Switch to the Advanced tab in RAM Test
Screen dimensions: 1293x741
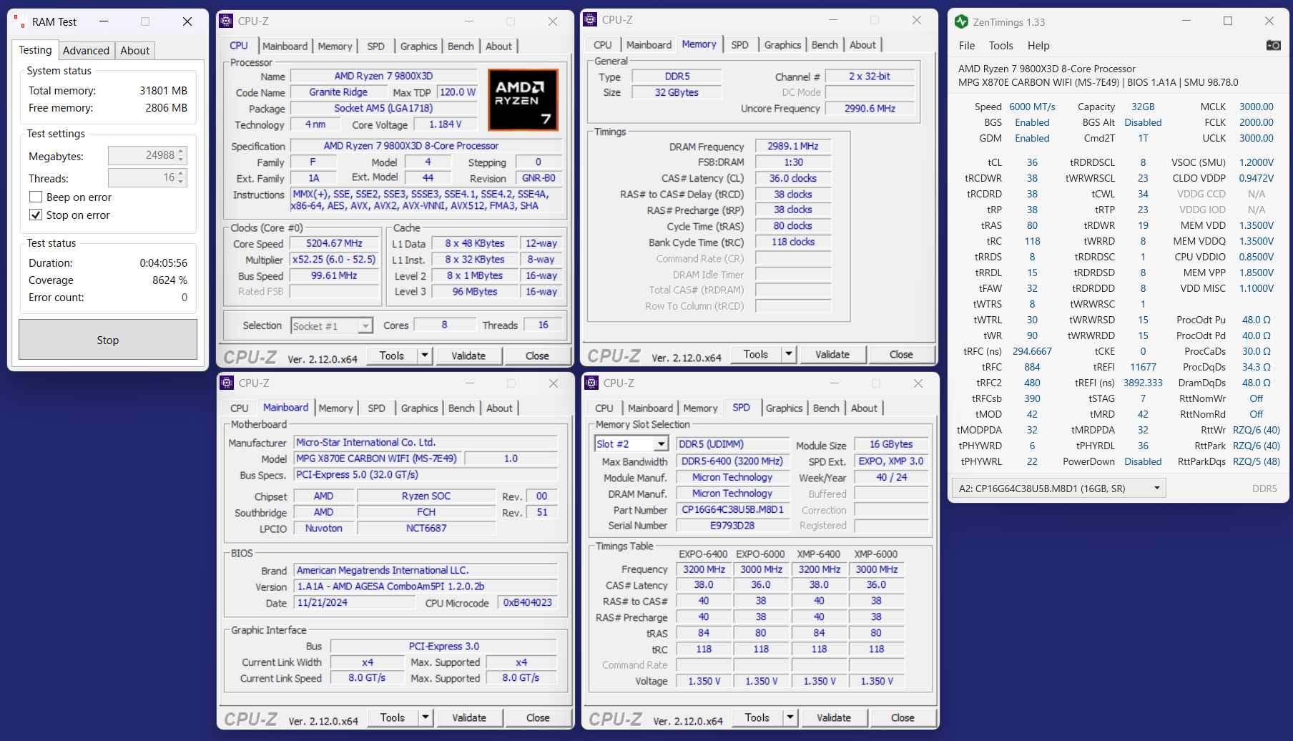point(86,50)
